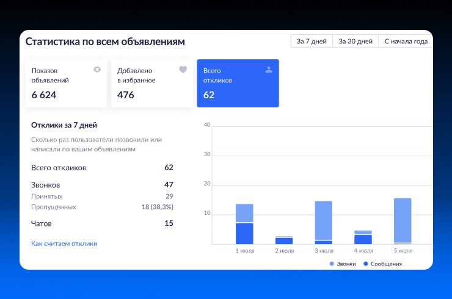Switch to the За 30 дней tab

(x=355, y=41)
